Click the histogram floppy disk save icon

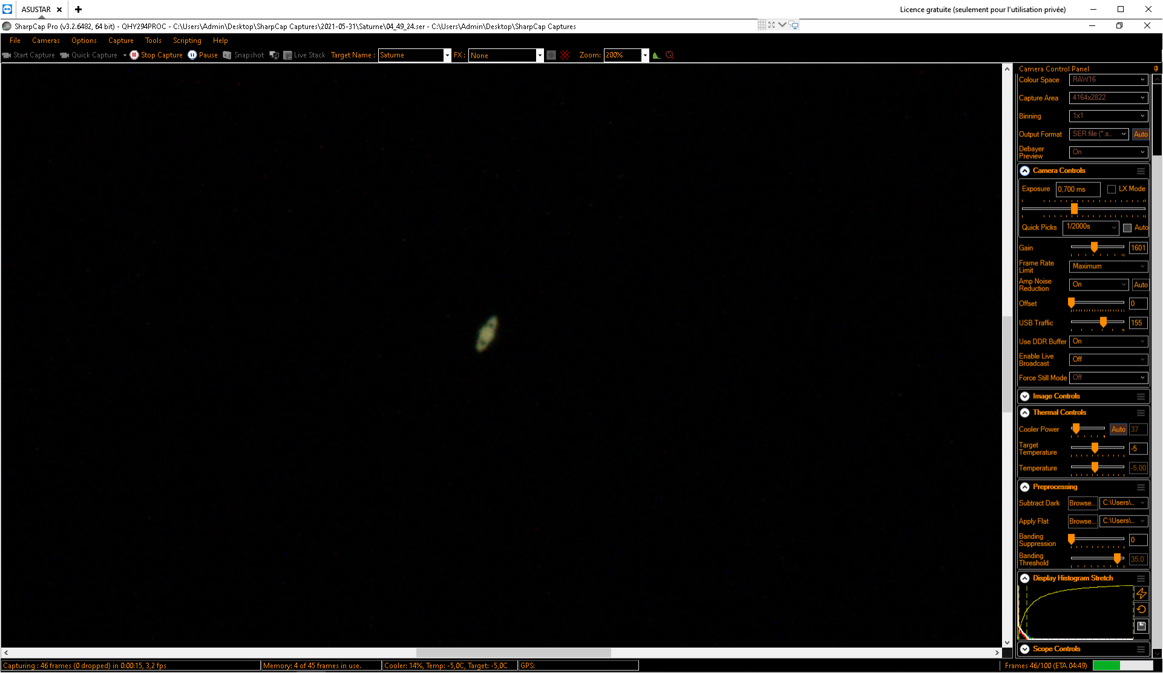pyautogui.click(x=1141, y=626)
